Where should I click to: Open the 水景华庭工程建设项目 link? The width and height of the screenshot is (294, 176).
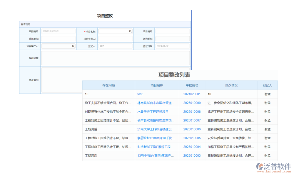[153, 112]
